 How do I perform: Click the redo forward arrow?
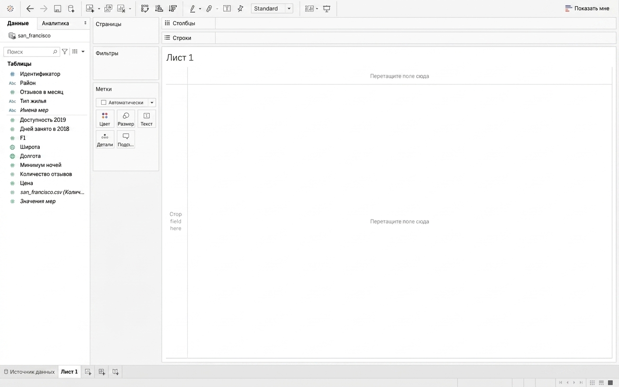click(x=44, y=9)
